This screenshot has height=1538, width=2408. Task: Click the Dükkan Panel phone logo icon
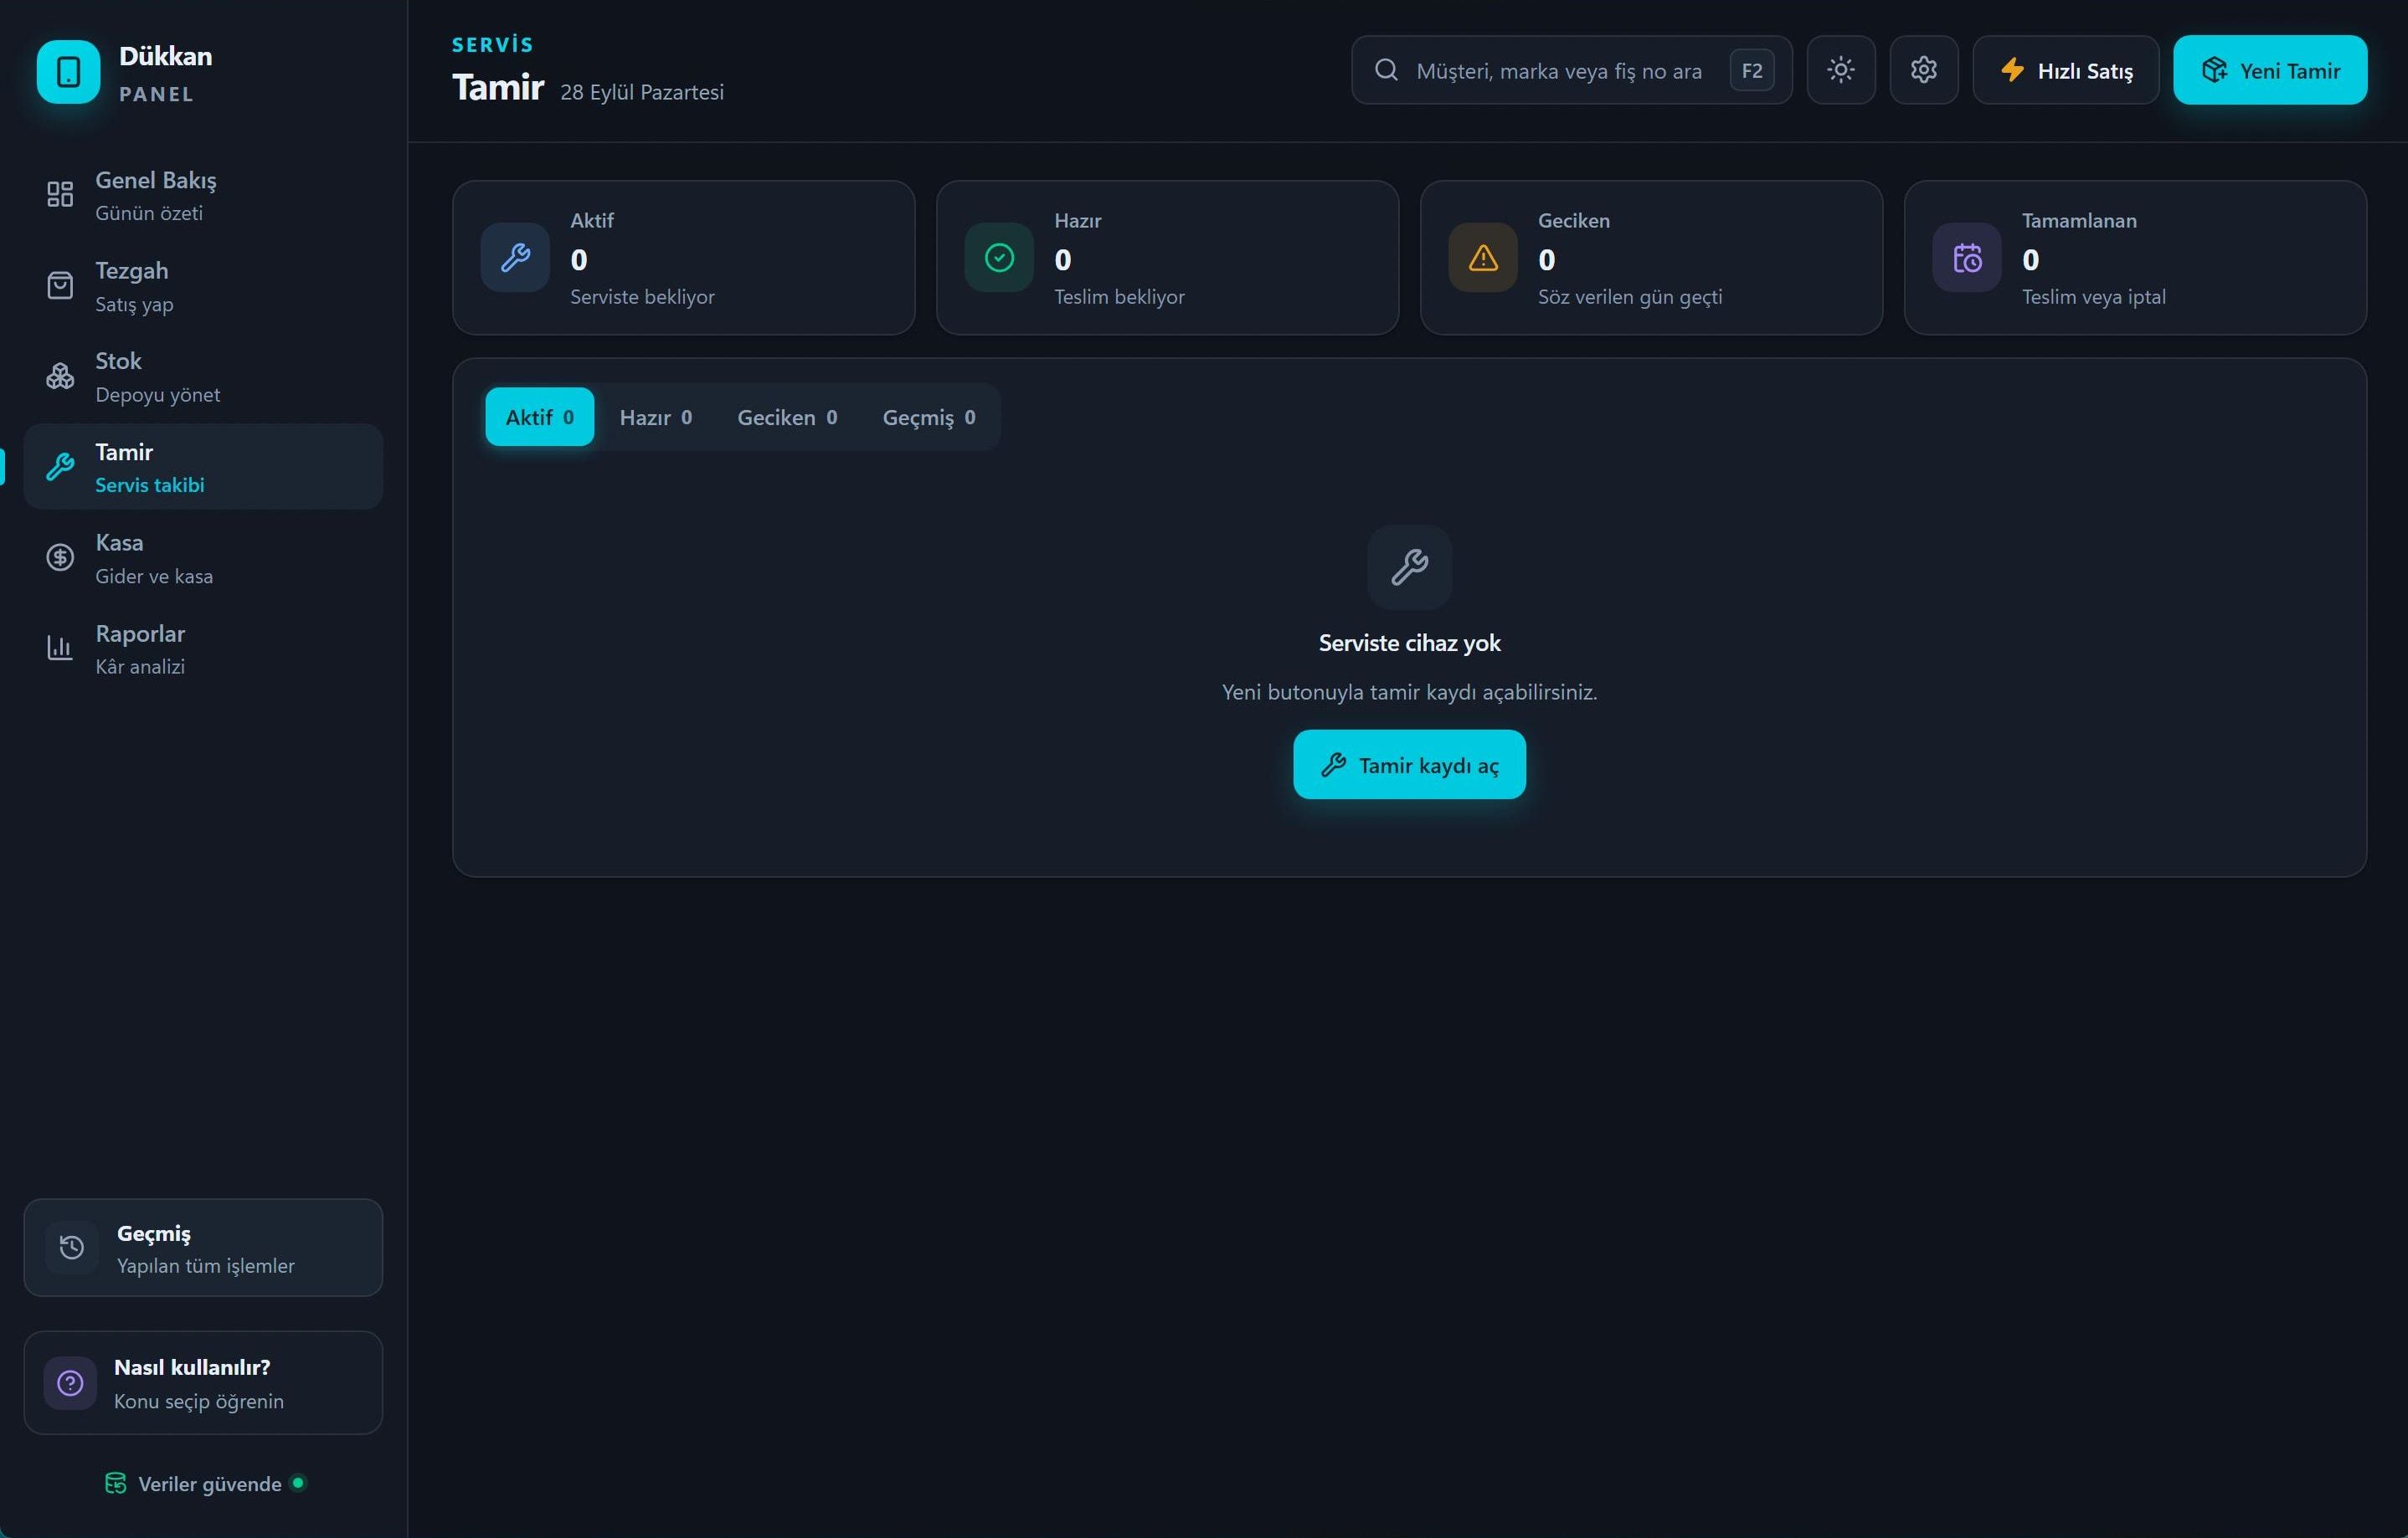[x=68, y=72]
